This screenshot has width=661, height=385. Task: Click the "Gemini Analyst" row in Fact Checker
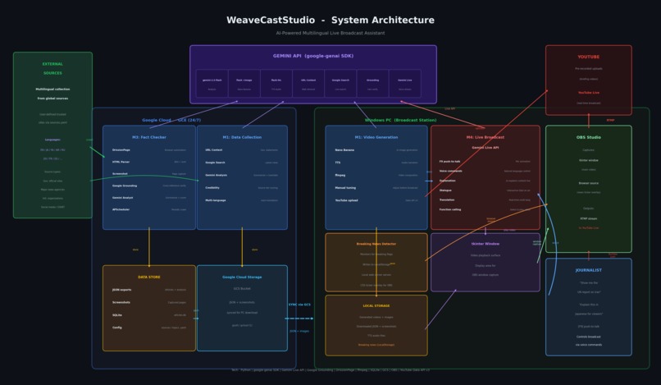coord(149,198)
